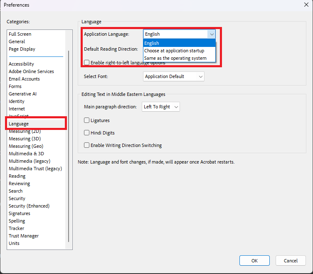Toggle the Ligatures checkbox

pos(87,120)
